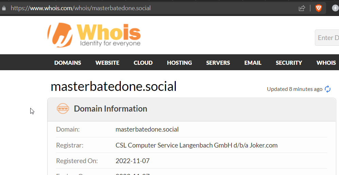Open the SECURITY navigation item
Image resolution: width=339 pixels, height=175 pixels.
(289, 63)
